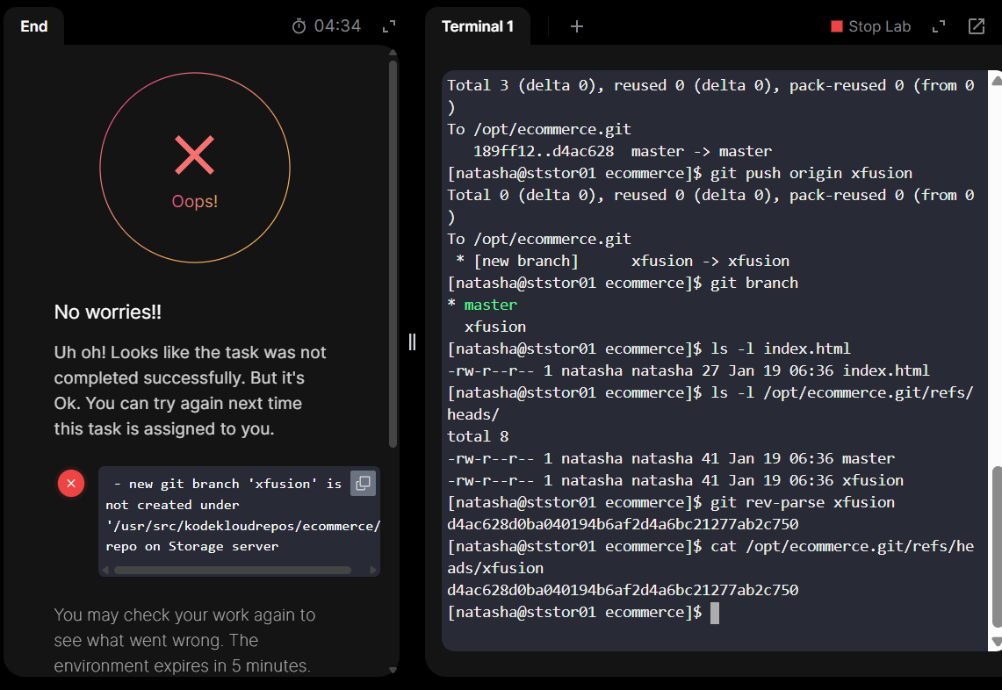Click the 04:34 countdown timer text
Screen dimensions: 1002x690
pyautogui.click(x=337, y=26)
